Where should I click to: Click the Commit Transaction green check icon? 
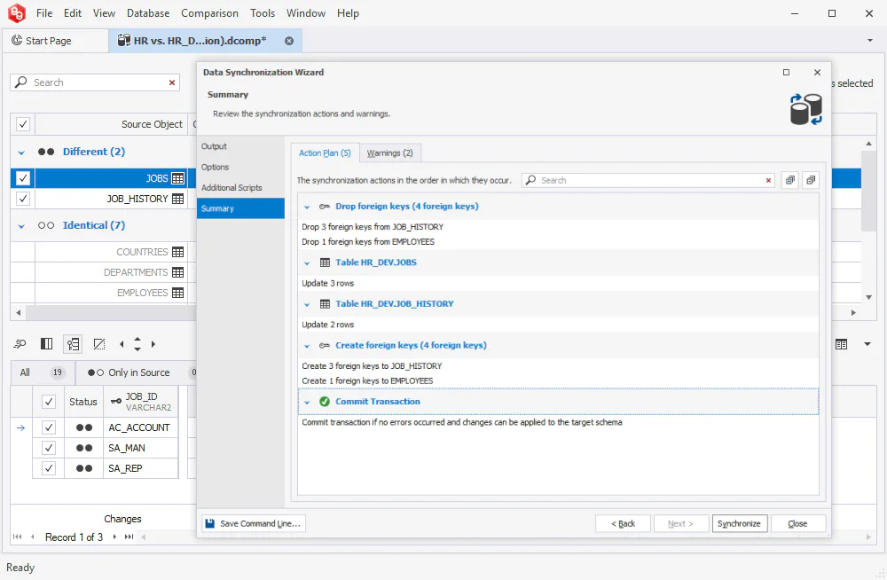click(324, 401)
